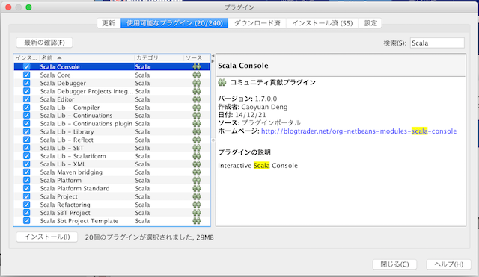Click source icon of Scala Lib - Library

tap(197, 131)
